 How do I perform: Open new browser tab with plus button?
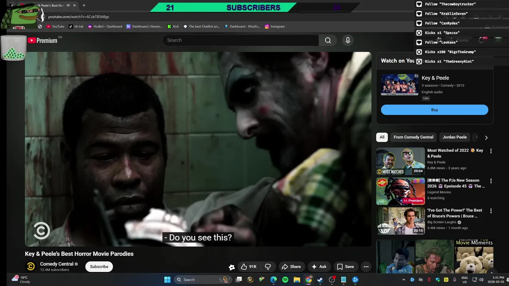(x=84, y=6)
